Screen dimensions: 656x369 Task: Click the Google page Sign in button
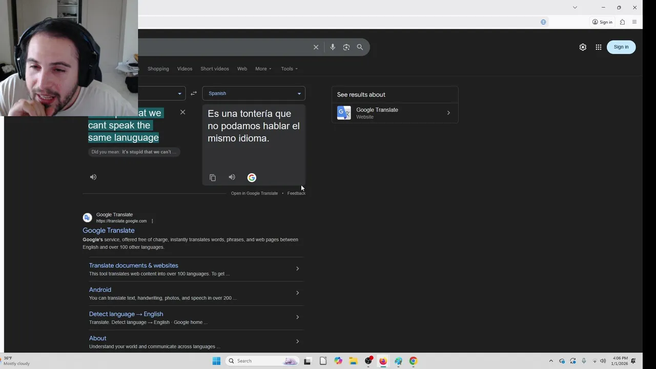[x=621, y=47]
